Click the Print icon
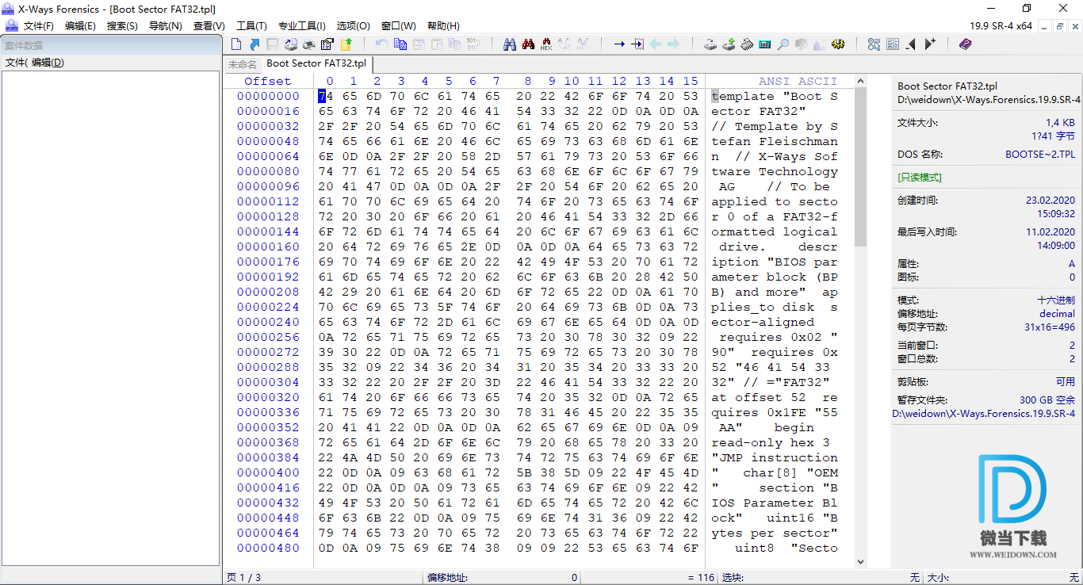Image resolution: width=1083 pixels, height=585 pixels. point(309,44)
